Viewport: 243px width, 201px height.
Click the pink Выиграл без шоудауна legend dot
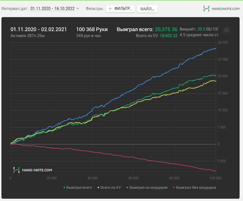point(174,187)
